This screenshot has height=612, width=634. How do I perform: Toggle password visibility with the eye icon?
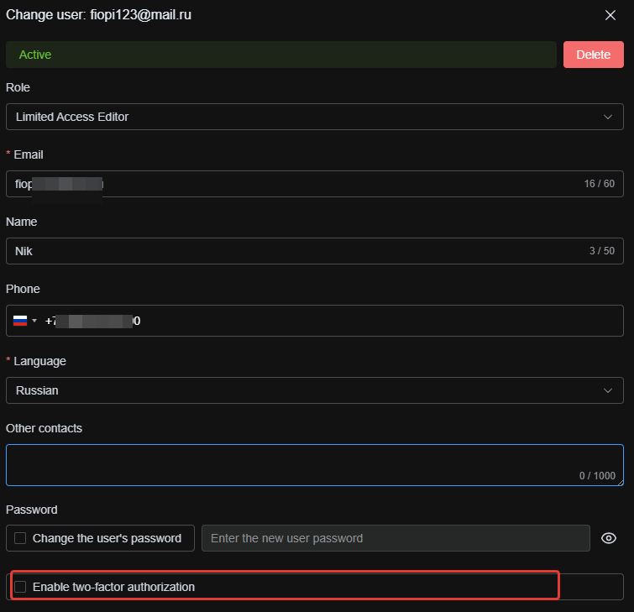point(609,538)
